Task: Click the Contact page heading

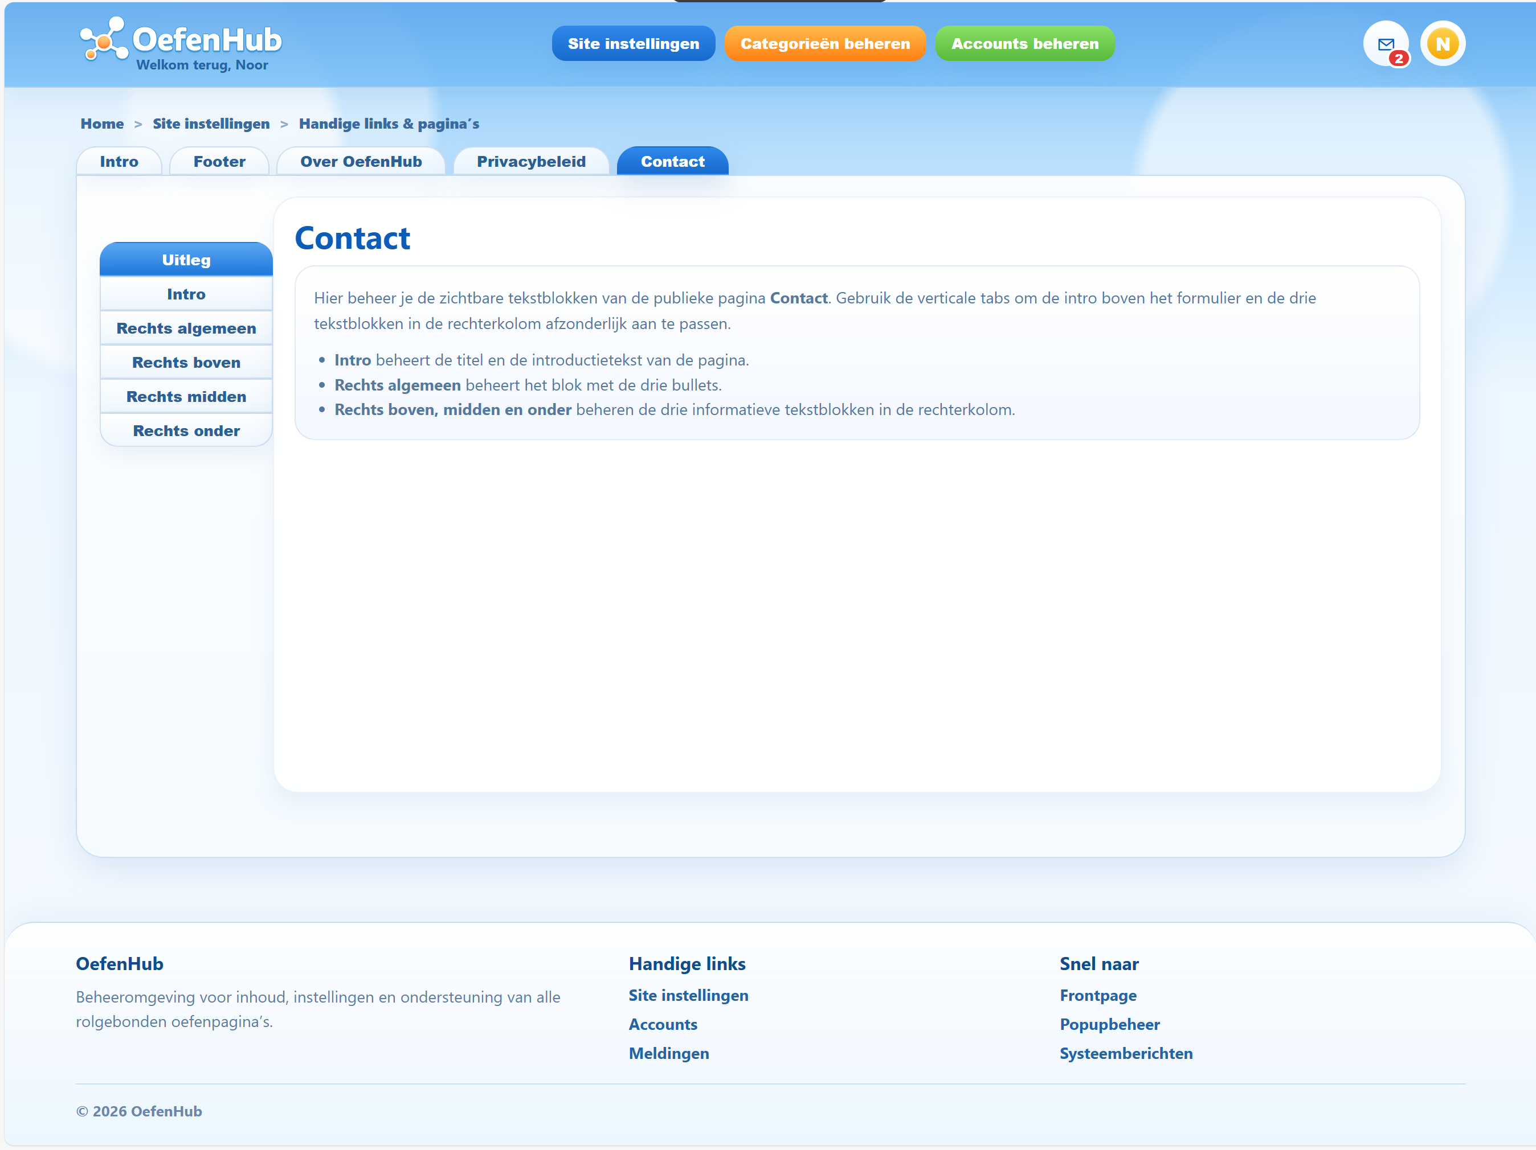Action: [352, 238]
